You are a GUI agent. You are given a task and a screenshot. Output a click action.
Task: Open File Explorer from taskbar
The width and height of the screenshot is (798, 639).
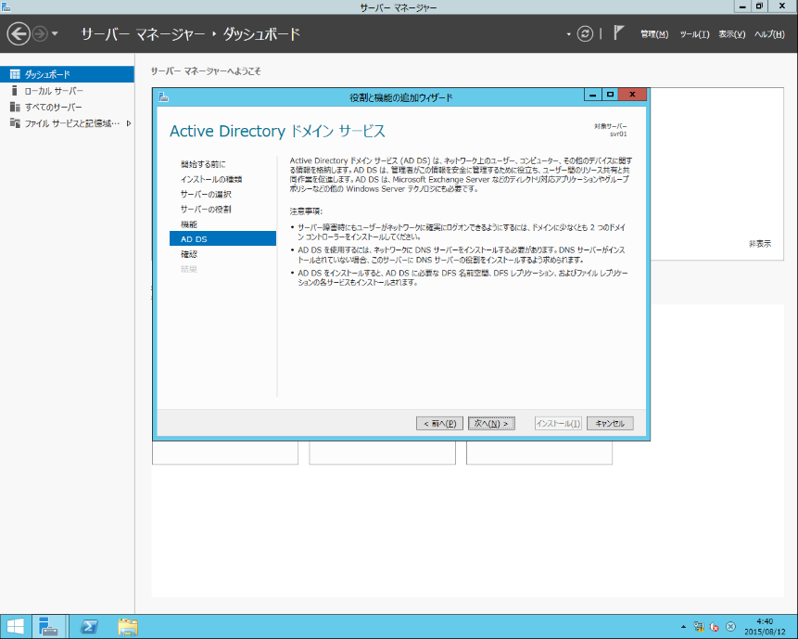128,627
